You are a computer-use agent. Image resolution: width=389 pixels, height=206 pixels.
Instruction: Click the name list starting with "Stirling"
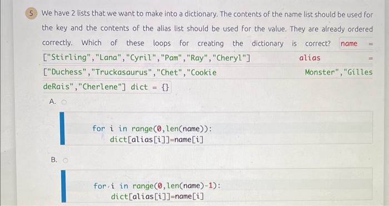coord(147,58)
